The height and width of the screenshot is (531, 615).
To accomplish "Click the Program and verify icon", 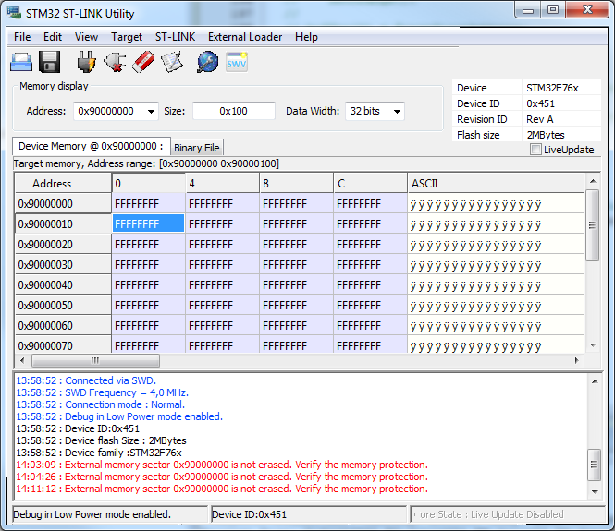I will click(172, 62).
